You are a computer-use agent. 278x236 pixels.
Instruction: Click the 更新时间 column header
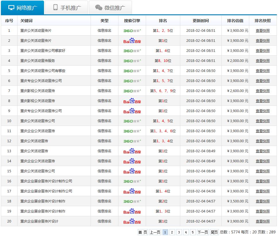point(201,21)
